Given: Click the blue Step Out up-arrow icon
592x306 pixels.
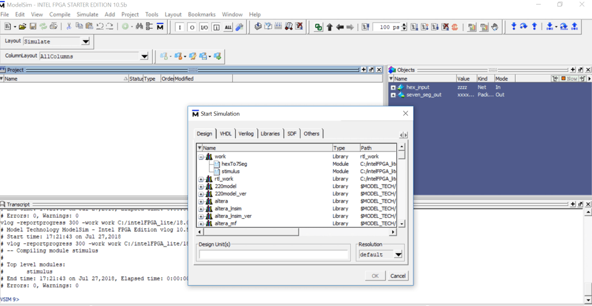Looking at the screenshot, I should tap(534, 26).
